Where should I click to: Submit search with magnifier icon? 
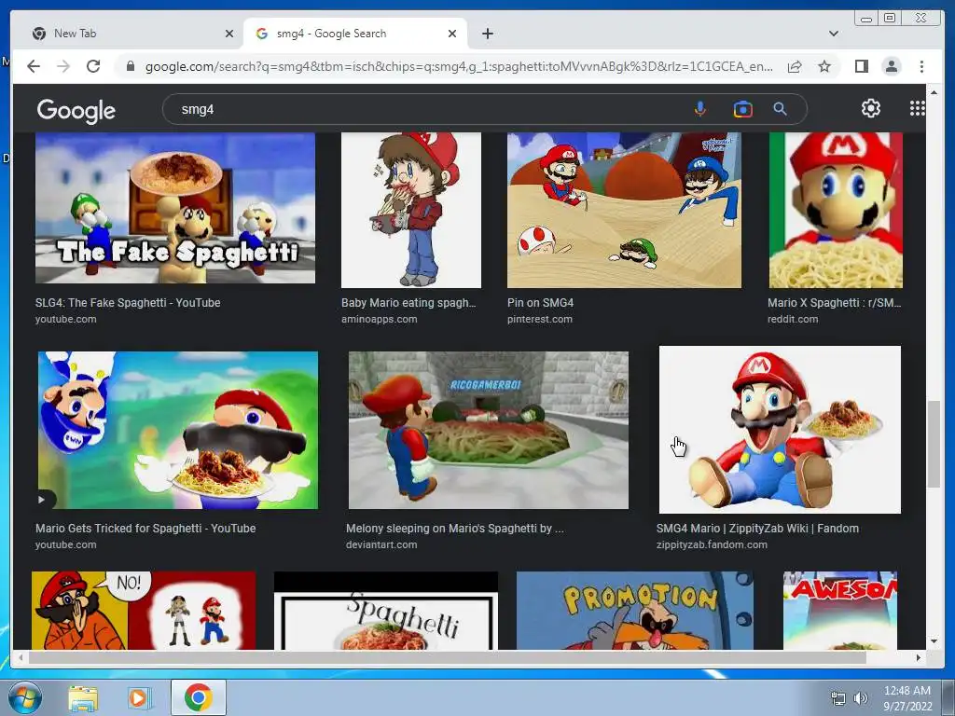tap(781, 109)
